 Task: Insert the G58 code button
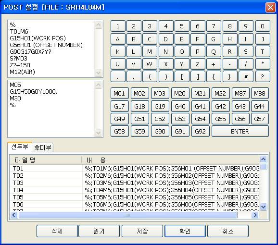click(x=119, y=131)
